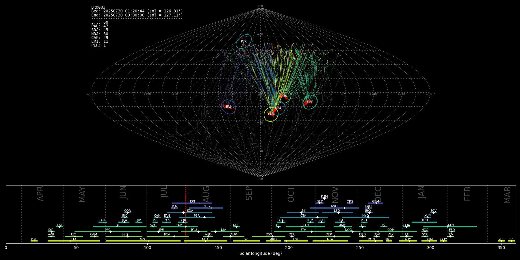Click the ORS shower bar in timeline

(x=350, y=203)
